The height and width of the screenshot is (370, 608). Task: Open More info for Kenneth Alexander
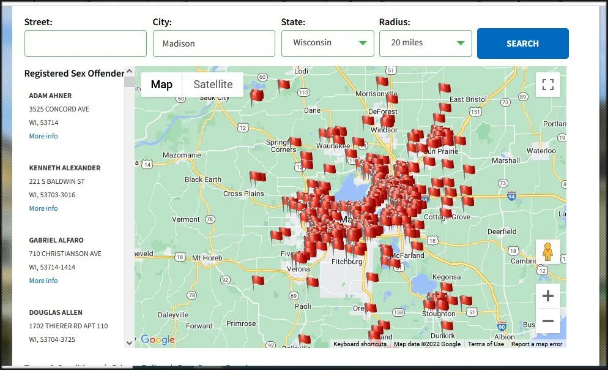click(43, 208)
